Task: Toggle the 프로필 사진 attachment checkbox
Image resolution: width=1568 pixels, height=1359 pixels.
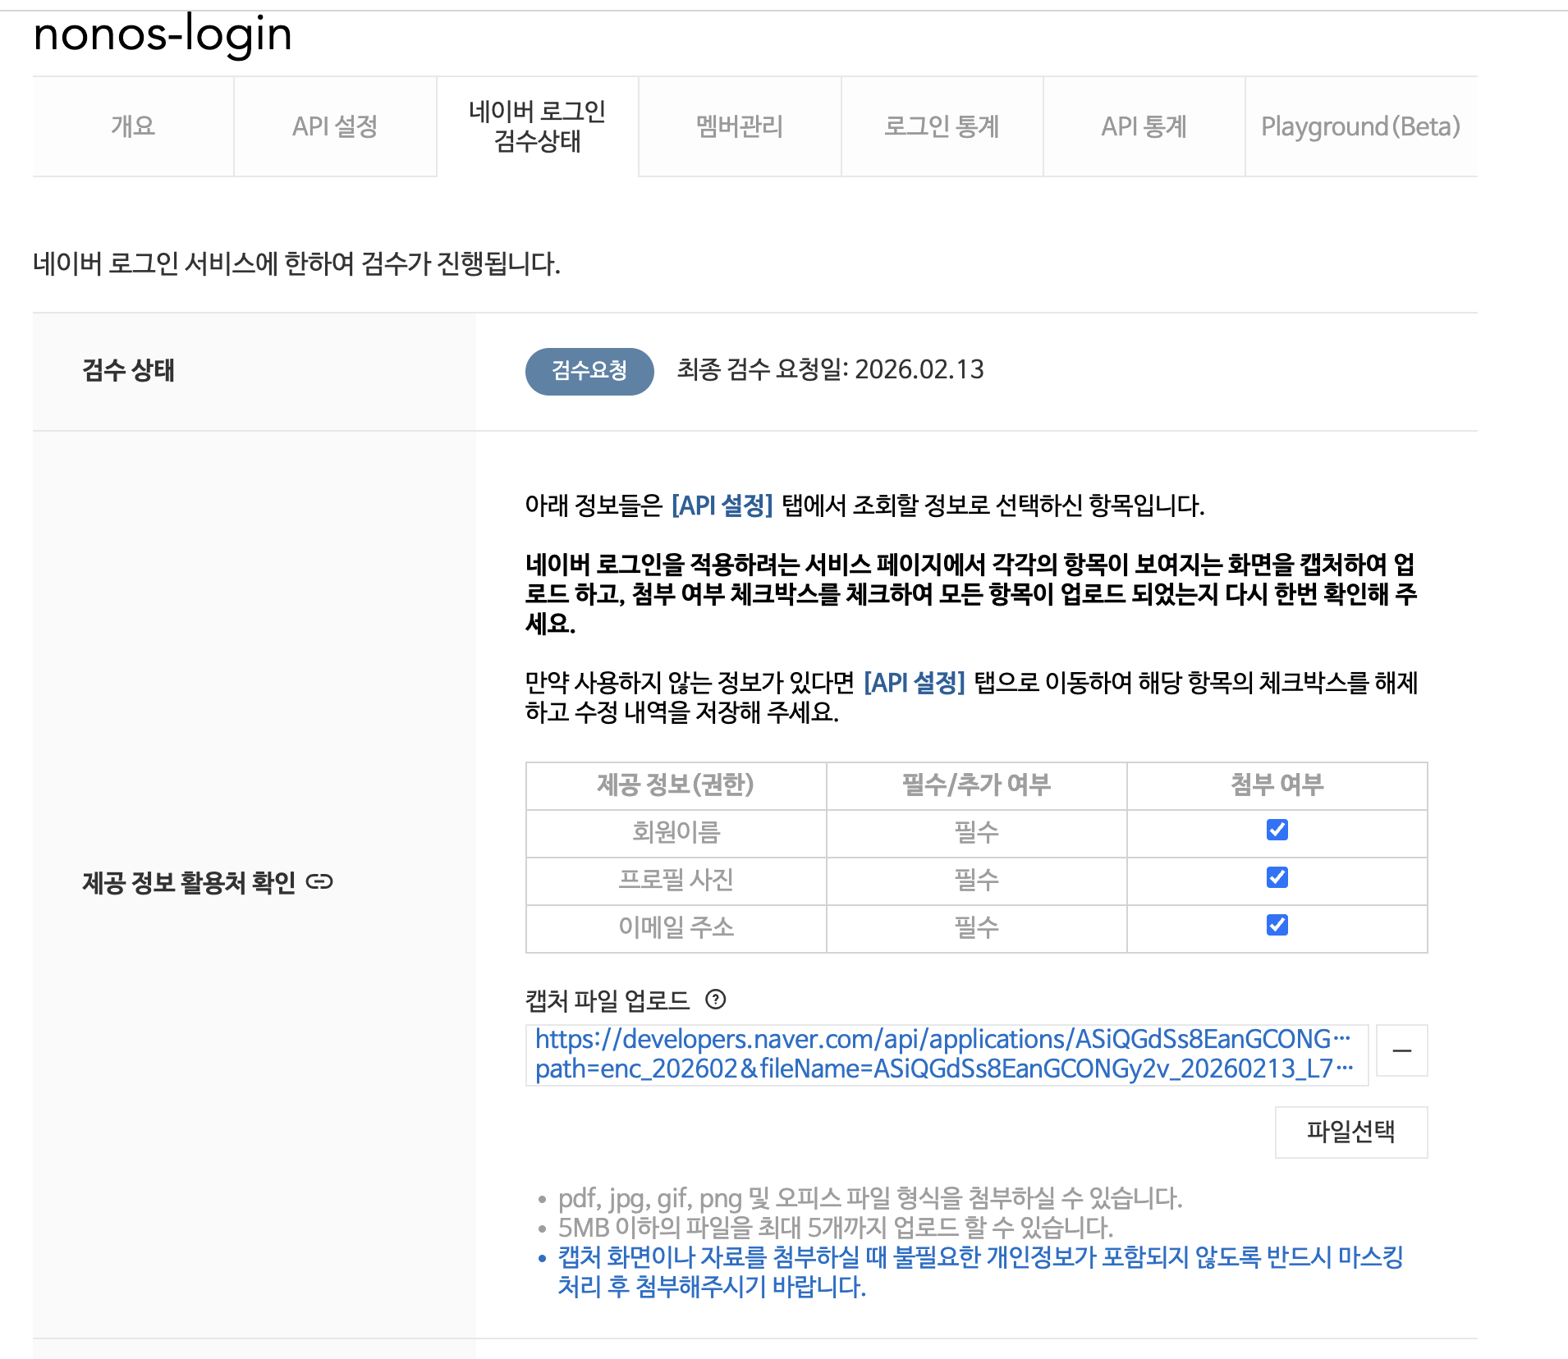Action: click(1277, 877)
